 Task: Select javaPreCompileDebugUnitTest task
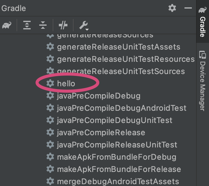[x=114, y=120]
